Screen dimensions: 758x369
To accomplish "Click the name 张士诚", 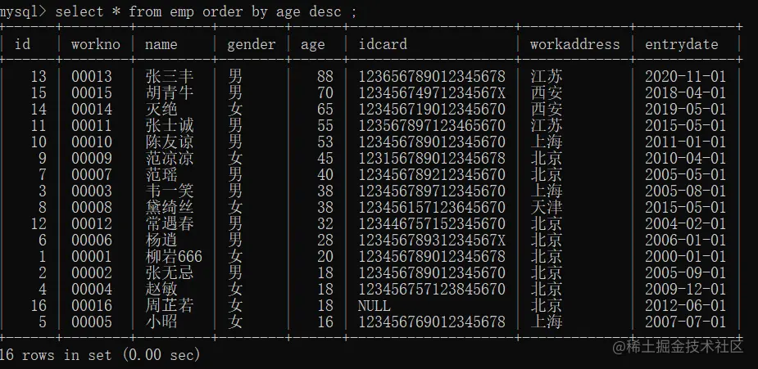I will [169, 125].
